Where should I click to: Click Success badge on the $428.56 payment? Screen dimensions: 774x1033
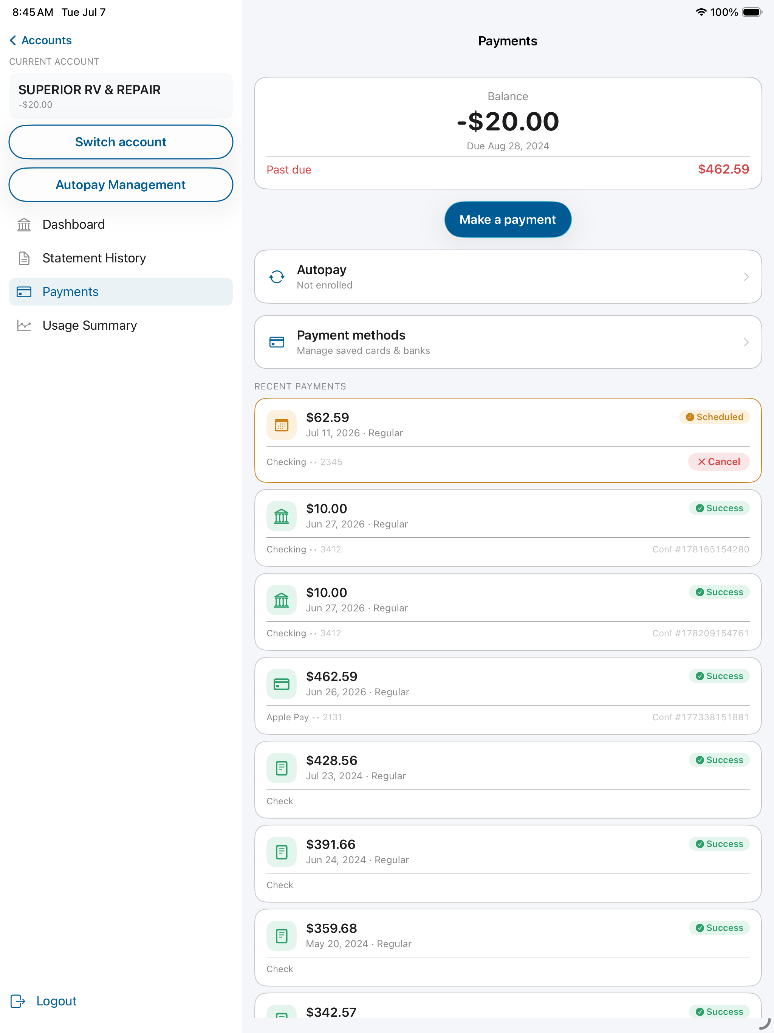(x=719, y=760)
